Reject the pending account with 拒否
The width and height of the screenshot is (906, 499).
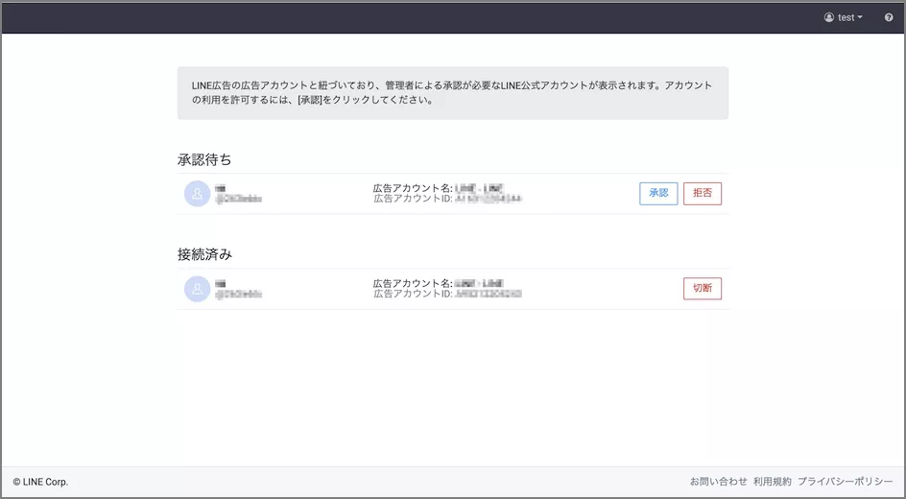pyautogui.click(x=703, y=193)
